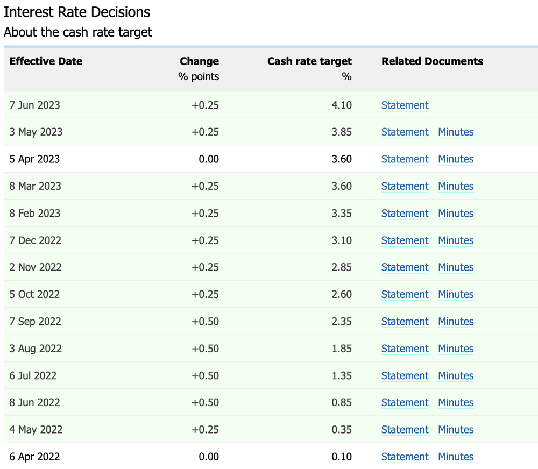The image size is (538, 469).
Task: Select the '3 May 2023' date cell
Action: (x=36, y=132)
